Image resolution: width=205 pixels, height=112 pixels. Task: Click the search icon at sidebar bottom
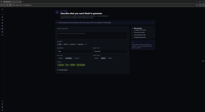[x=2, y=101]
